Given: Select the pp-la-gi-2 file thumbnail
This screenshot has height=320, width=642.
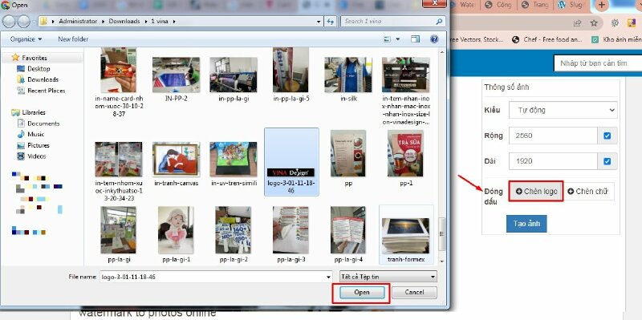Looking at the screenshot, I should pos(234,230).
